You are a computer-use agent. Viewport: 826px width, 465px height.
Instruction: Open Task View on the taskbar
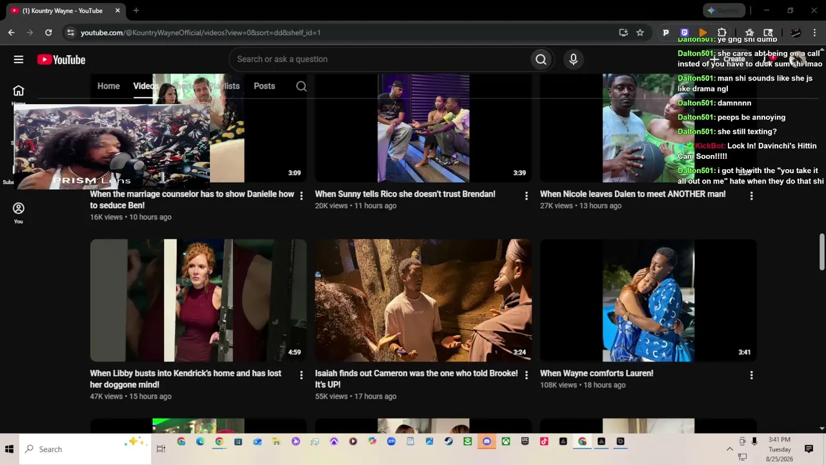(x=161, y=449)
